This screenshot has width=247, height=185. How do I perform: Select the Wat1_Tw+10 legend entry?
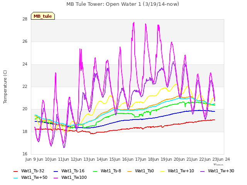177,171
